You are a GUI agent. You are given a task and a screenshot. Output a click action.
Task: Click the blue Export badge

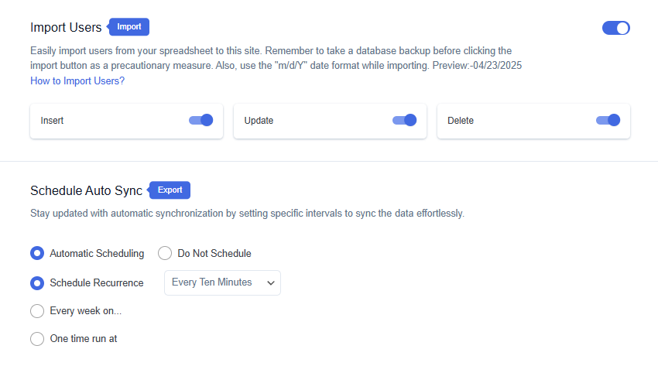coord(169,190)
